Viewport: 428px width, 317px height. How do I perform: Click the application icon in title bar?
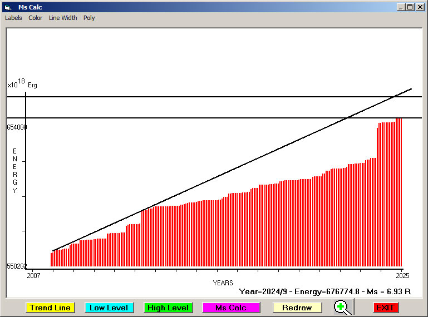click(7, 7)
